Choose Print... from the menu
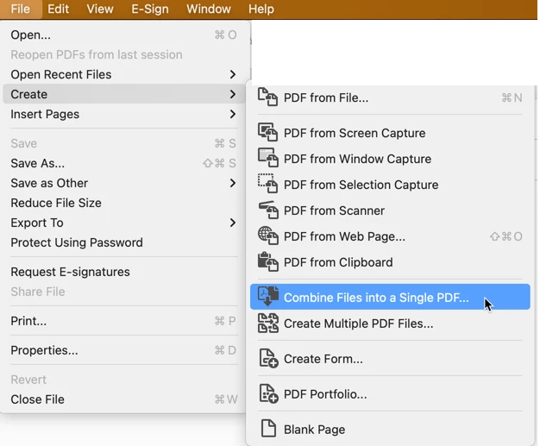 [124, 321]
